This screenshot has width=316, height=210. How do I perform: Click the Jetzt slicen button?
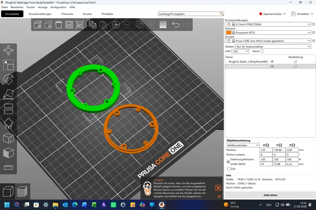click(270, 195)
